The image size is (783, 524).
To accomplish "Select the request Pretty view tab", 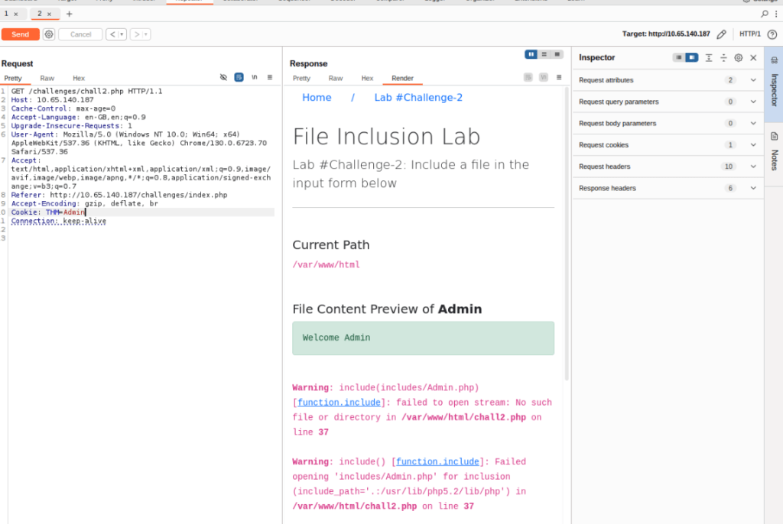I will [x=13, y=79].
